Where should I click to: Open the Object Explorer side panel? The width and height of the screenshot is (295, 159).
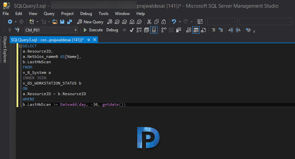[5, 50]
